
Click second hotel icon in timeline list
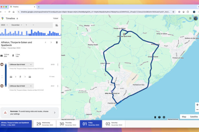click(2, 86)
